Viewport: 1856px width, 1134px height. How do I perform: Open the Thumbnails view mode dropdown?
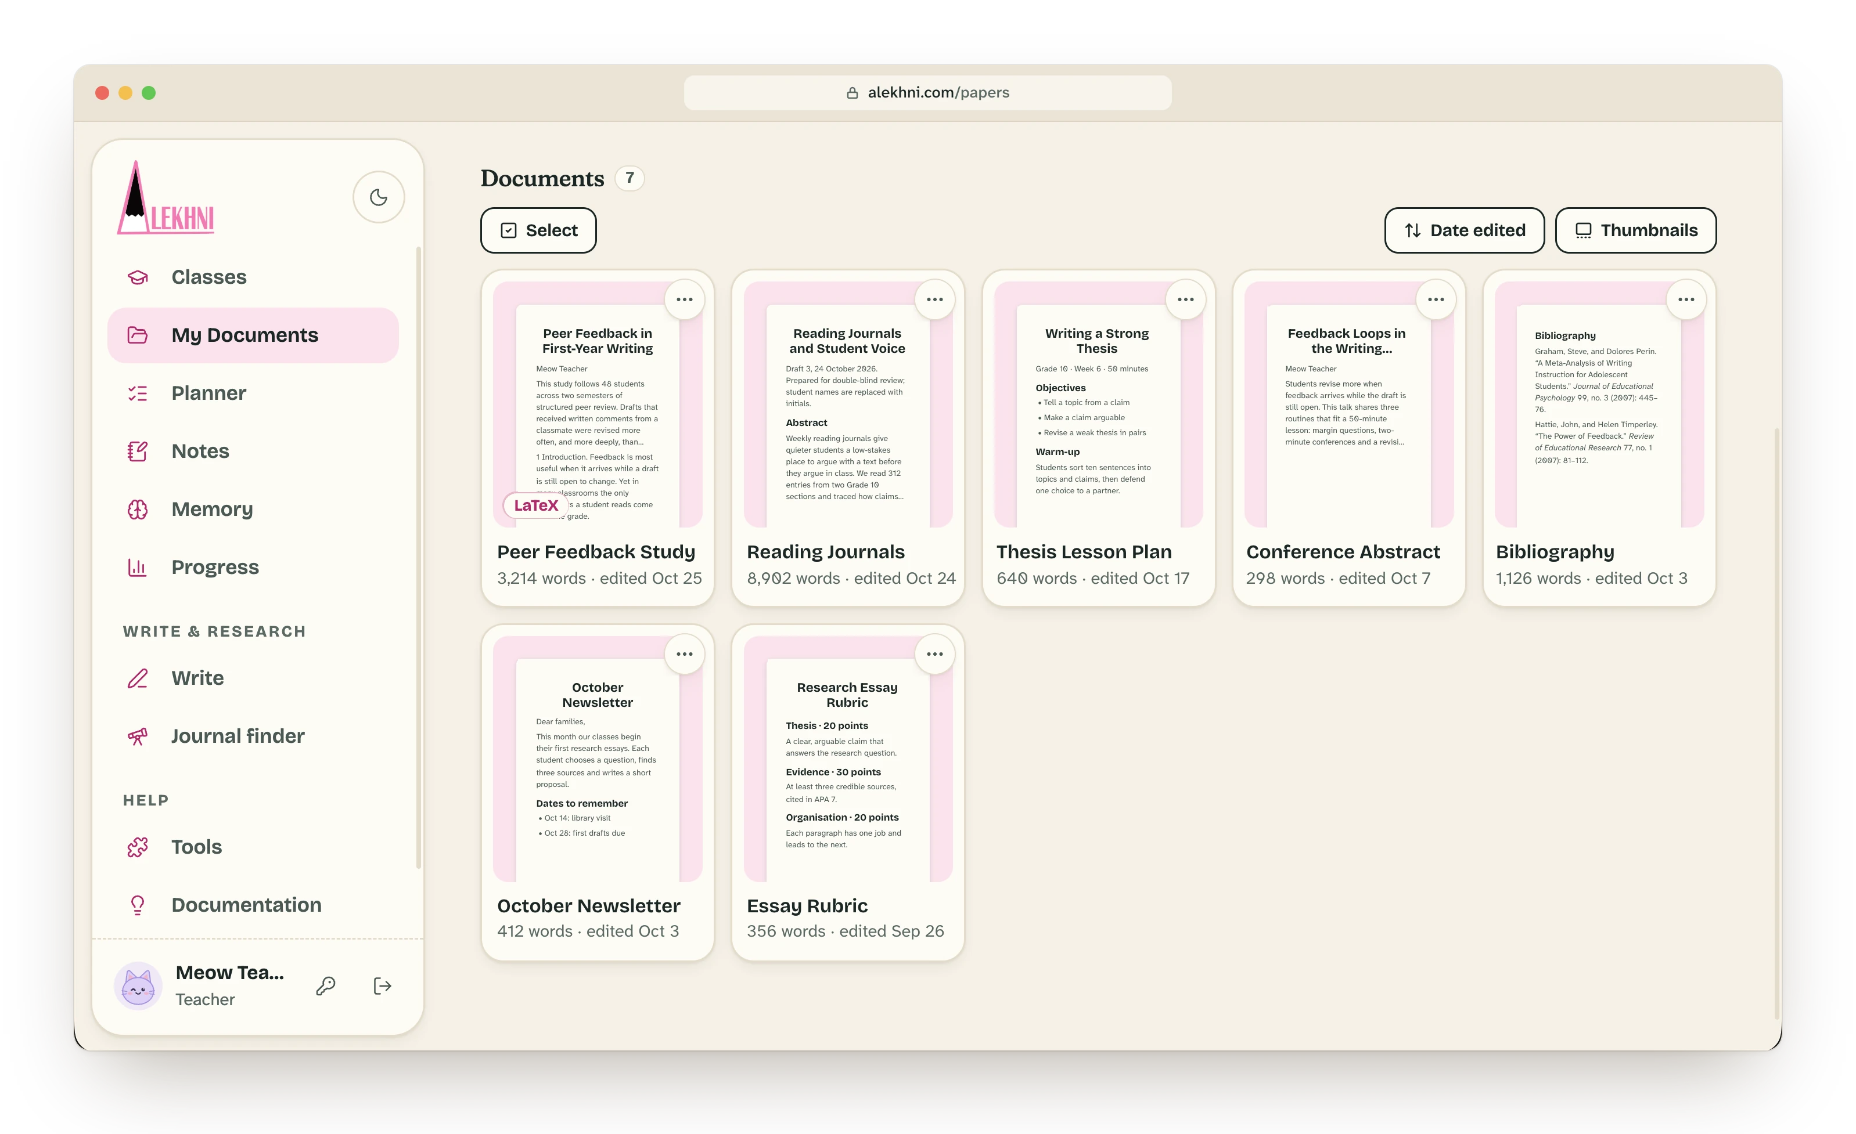1636,230
